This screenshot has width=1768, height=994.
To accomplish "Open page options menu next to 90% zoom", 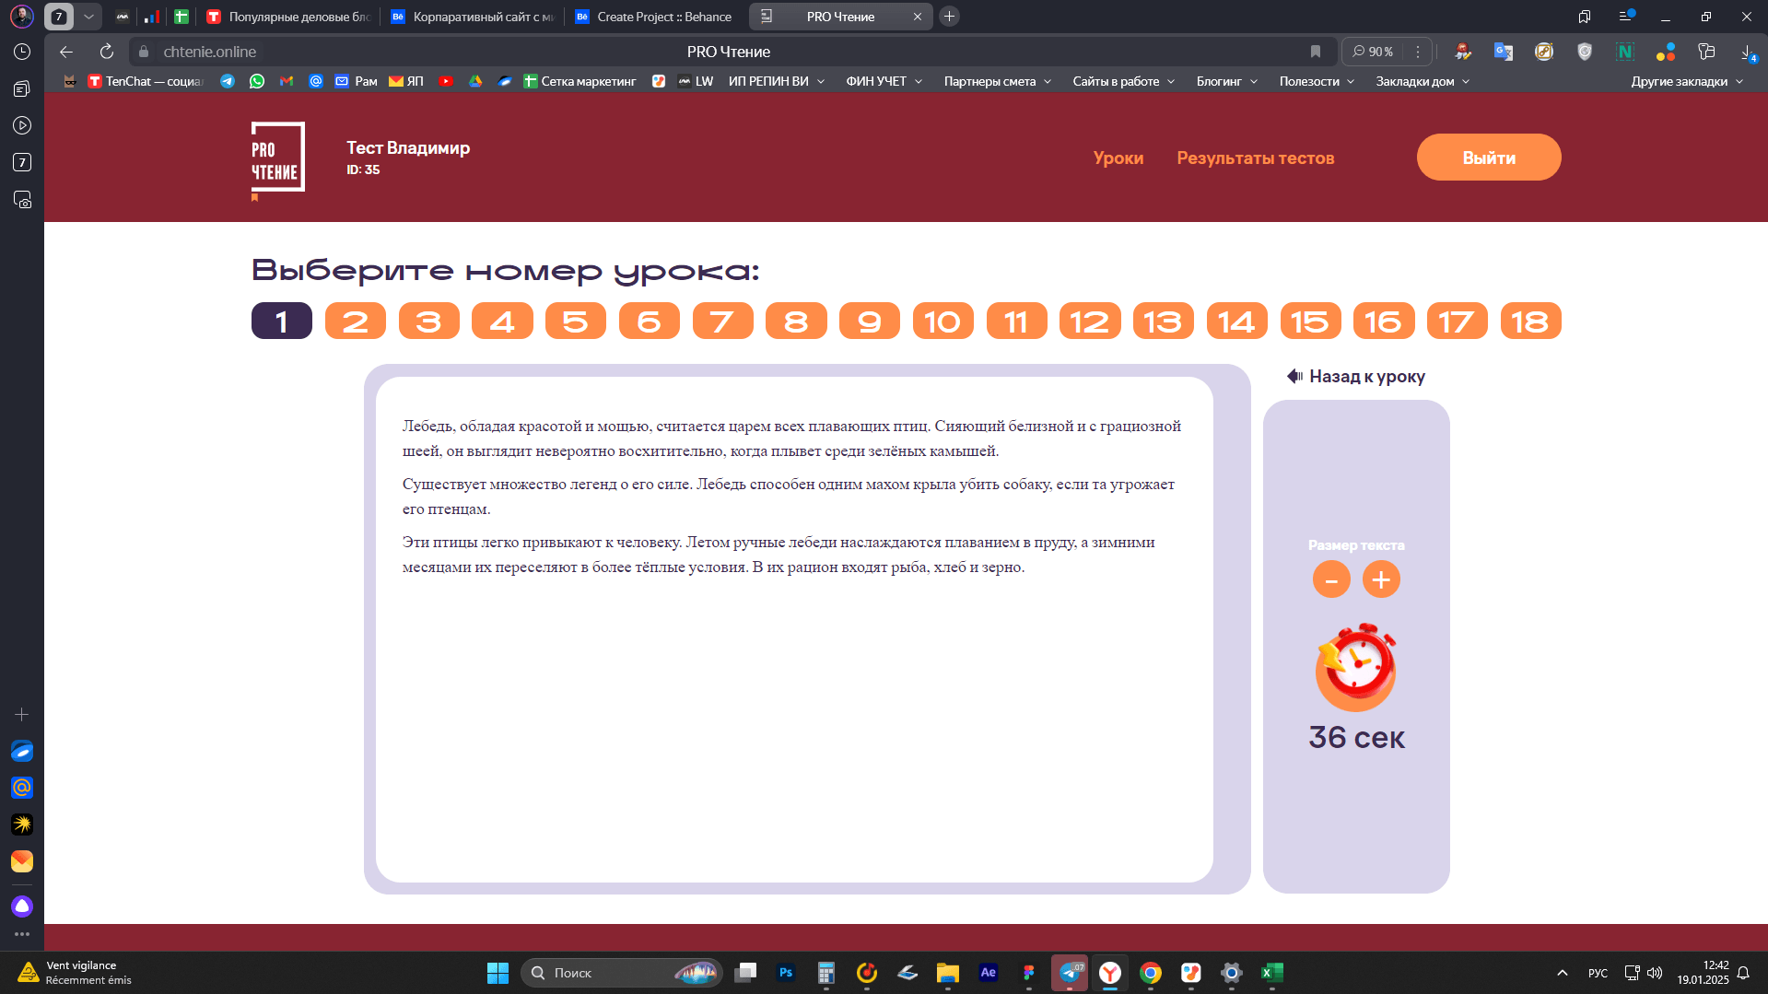I will [1418, 52].
